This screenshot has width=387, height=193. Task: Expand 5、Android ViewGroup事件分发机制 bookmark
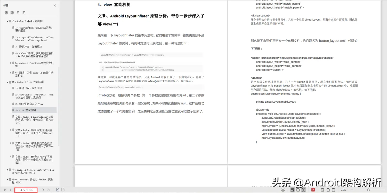click(11, 63)
